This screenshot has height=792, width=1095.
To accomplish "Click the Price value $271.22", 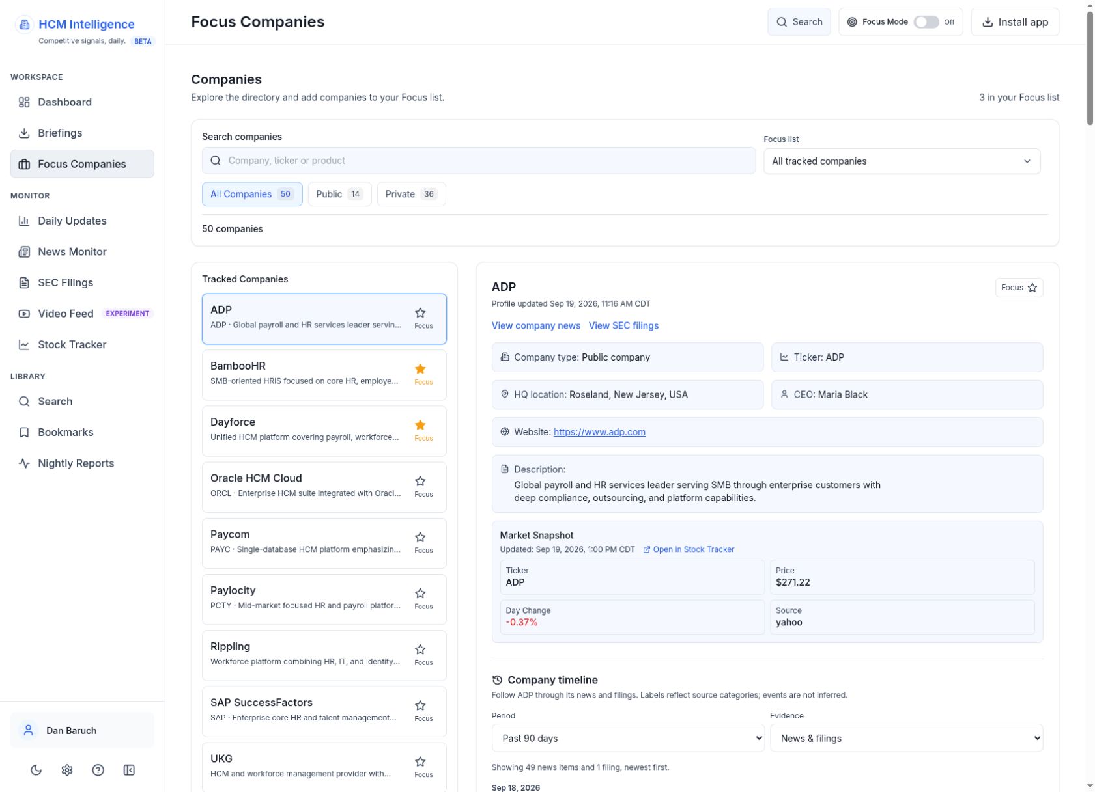I will click(x=793, y=582).
